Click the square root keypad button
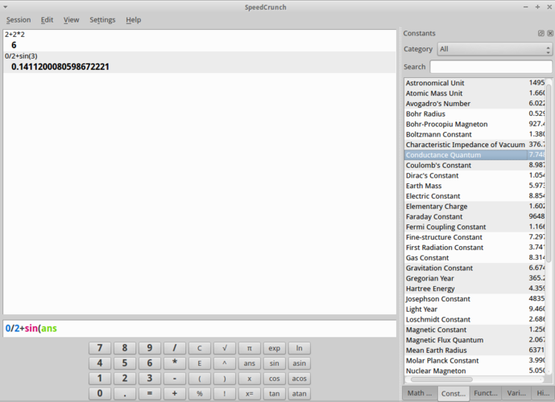 coord(225,348)
